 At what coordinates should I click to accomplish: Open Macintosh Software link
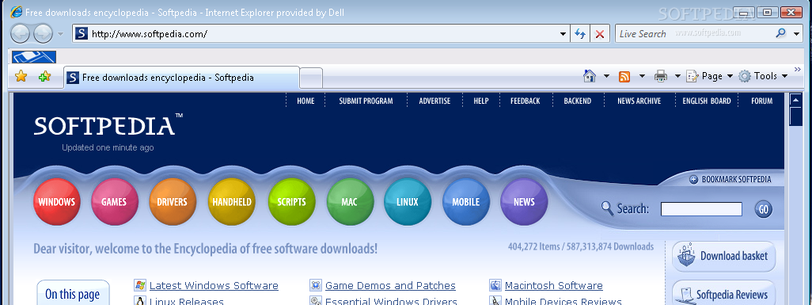[x=553, y=285]
